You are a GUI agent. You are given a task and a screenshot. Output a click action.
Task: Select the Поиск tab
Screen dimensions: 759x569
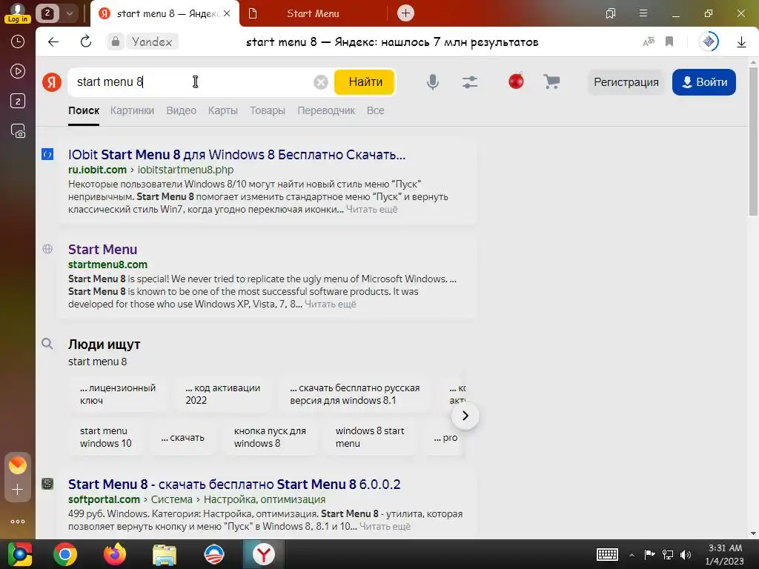coord(84,110)
